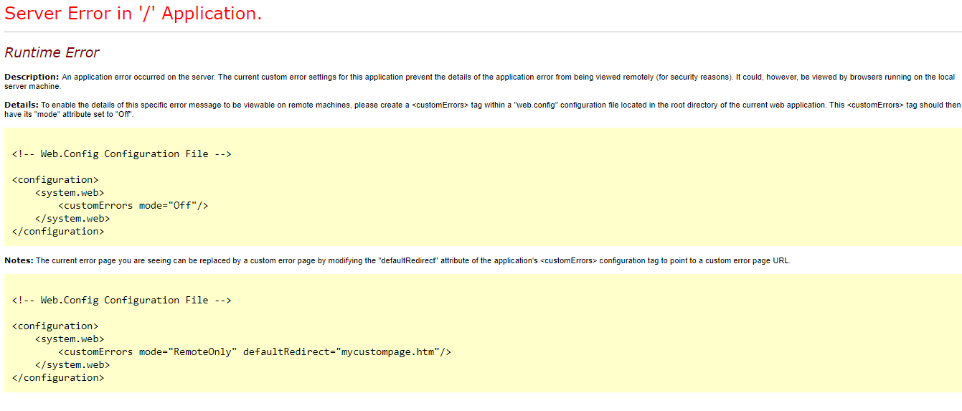
Task: Click the second opening <configuration> tag
Action: point(55,326)
